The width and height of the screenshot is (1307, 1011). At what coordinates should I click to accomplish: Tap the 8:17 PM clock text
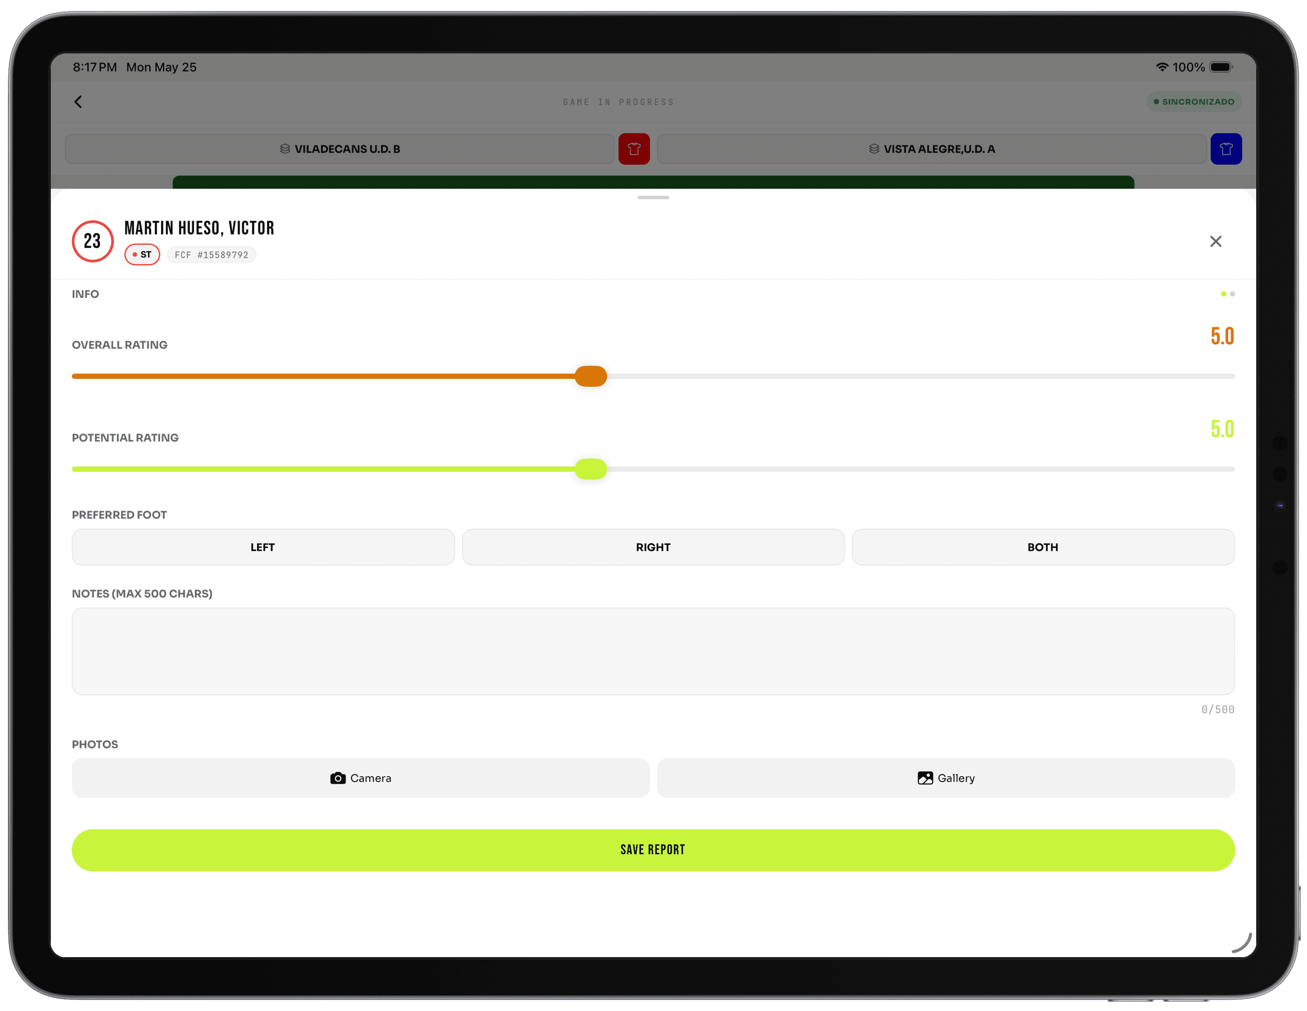[x=94, y=67]
